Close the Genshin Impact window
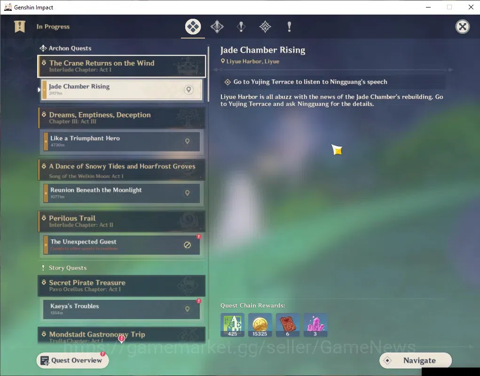The image size is (480, 376). pyautogui.click(x=471, y=7)
